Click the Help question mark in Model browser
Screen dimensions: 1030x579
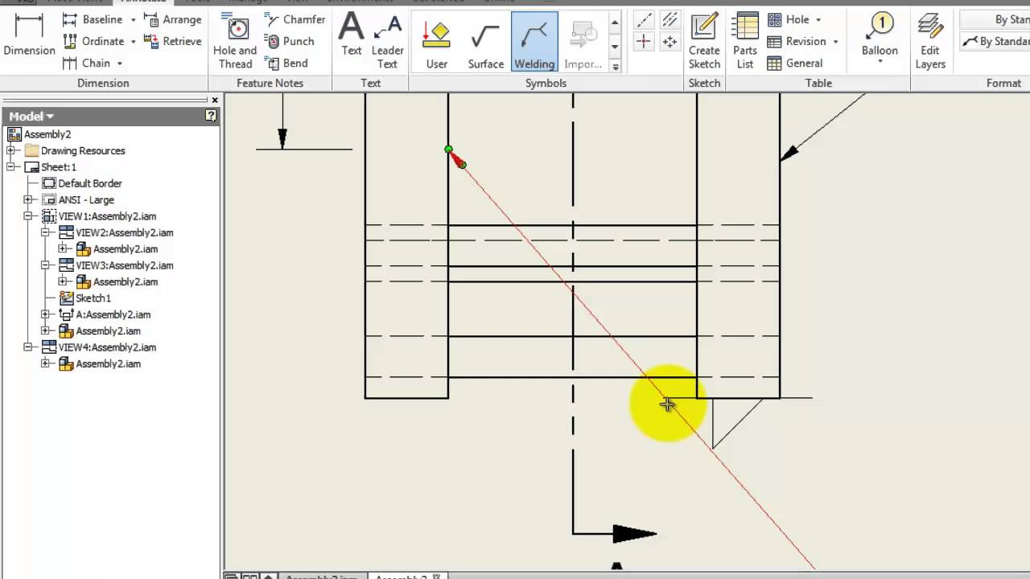[x=210, y=116]
